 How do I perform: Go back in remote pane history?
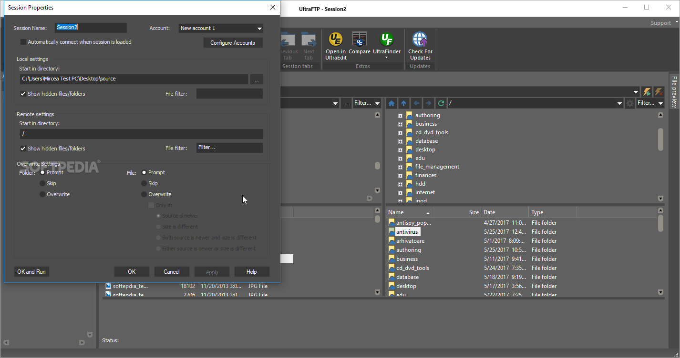[x=416, y=103]
